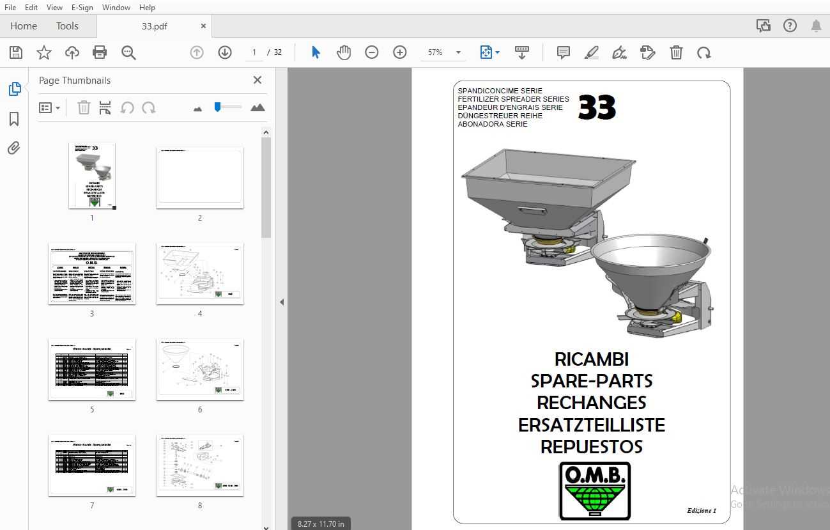The image size is (830, 530).
Task: Click the scrolling mode keyboard icon
Action: (522, 52)
